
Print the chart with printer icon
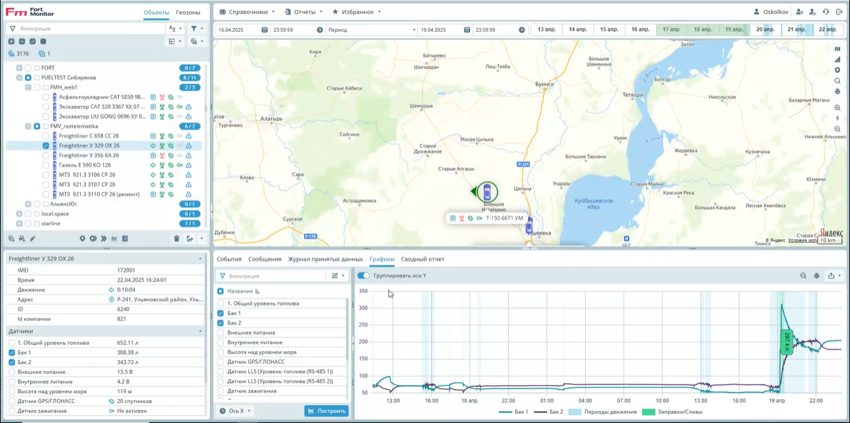pyautogui.click(x=817, y=276)
